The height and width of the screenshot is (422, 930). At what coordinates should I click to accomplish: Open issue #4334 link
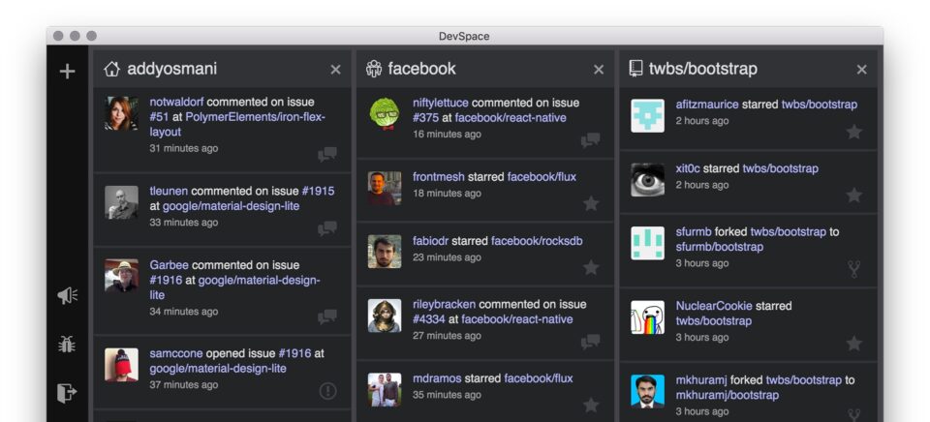(429, 318)
